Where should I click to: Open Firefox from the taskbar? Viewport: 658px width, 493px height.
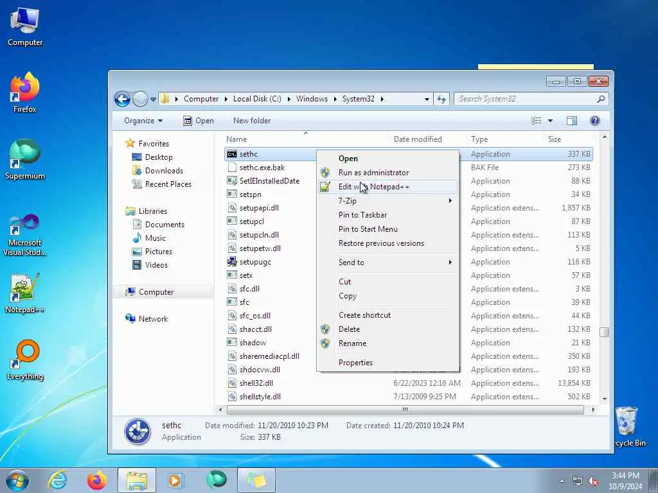(x=97, y=480)
